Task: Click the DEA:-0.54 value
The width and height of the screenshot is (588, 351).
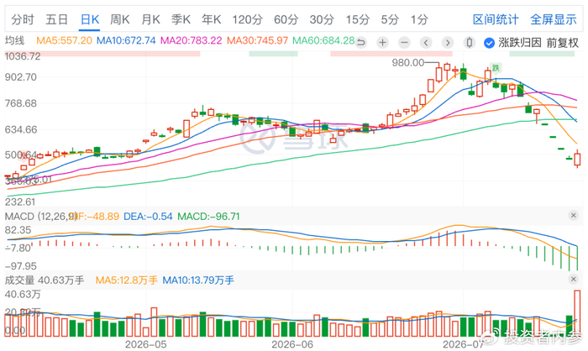Action: [148, 217]
